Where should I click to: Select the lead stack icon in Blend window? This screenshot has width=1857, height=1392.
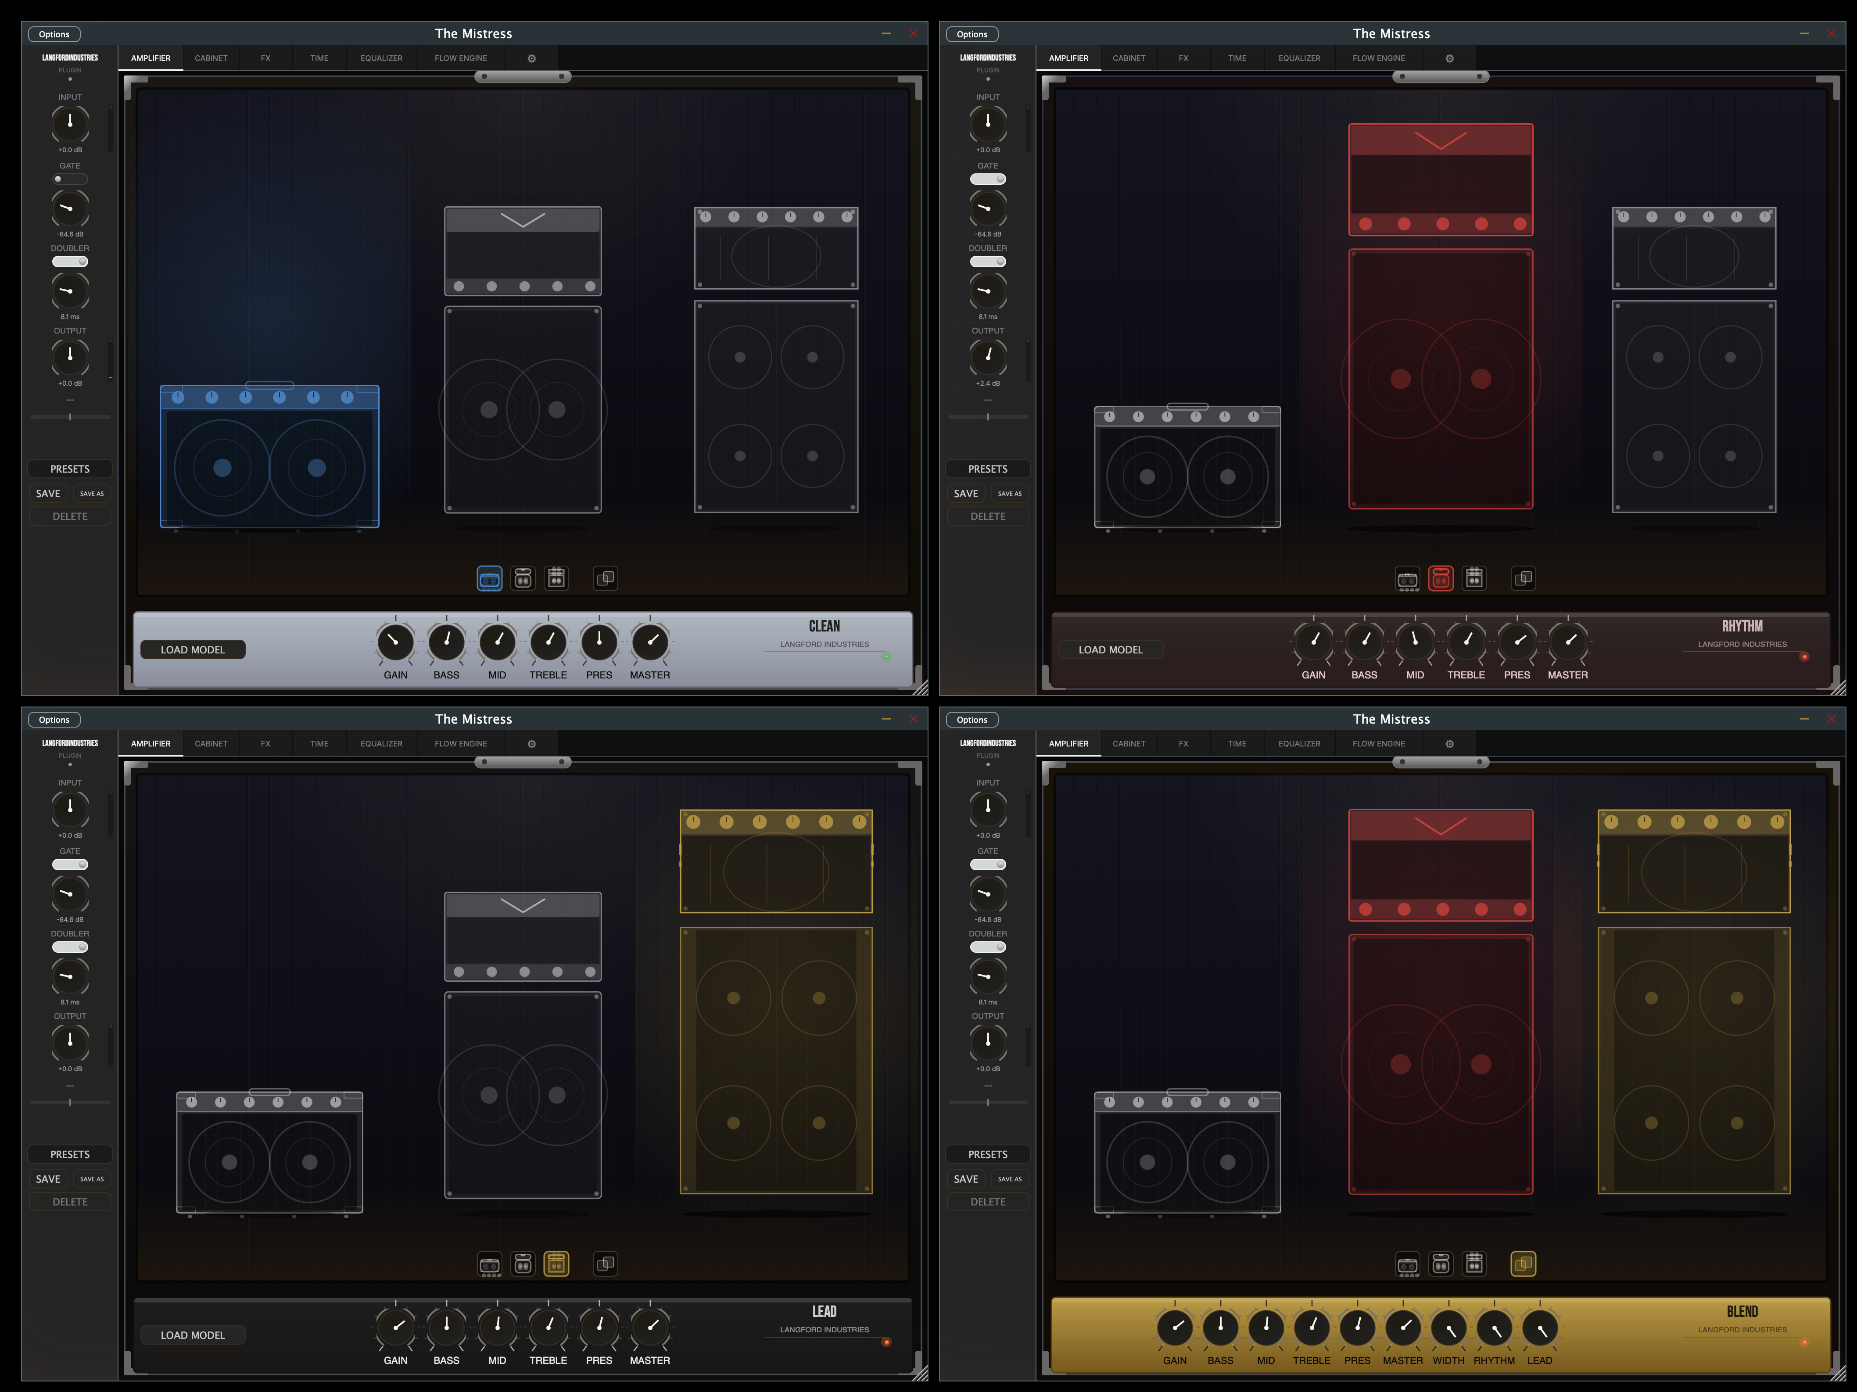click(1474, 1263)
